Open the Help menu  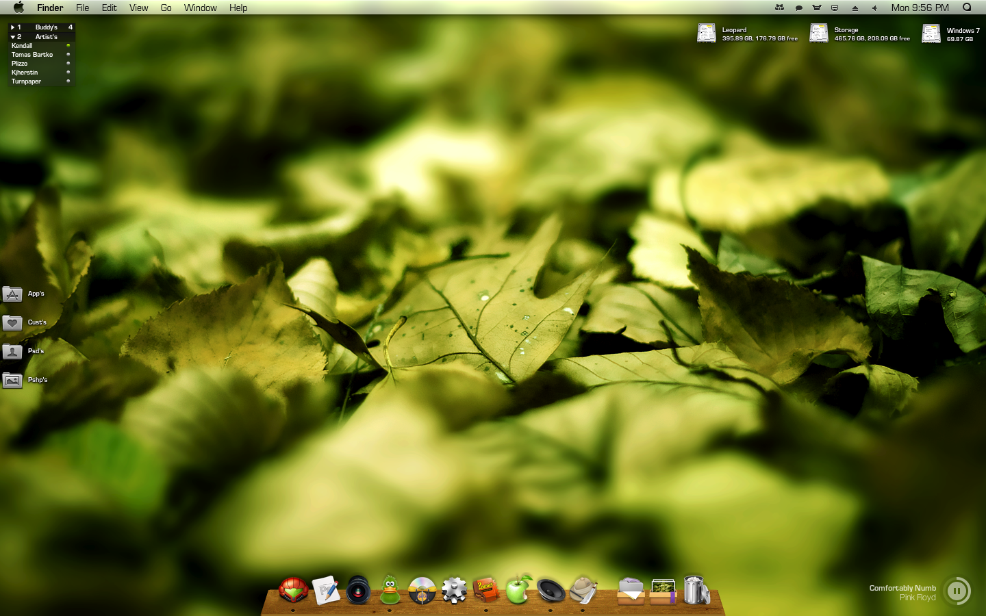pyautogui.click(x=238, y=8)
